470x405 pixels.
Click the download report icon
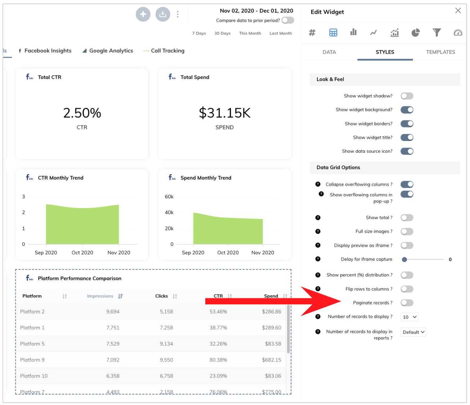[x=163, y=14]
